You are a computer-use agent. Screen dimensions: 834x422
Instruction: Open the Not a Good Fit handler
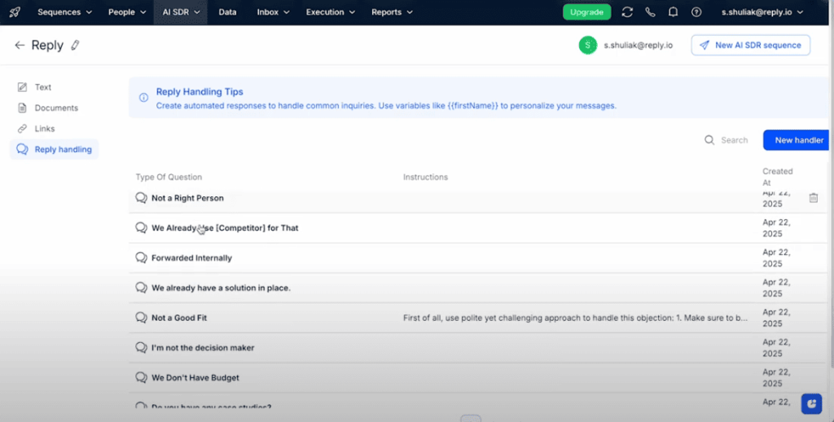(178, 318)
